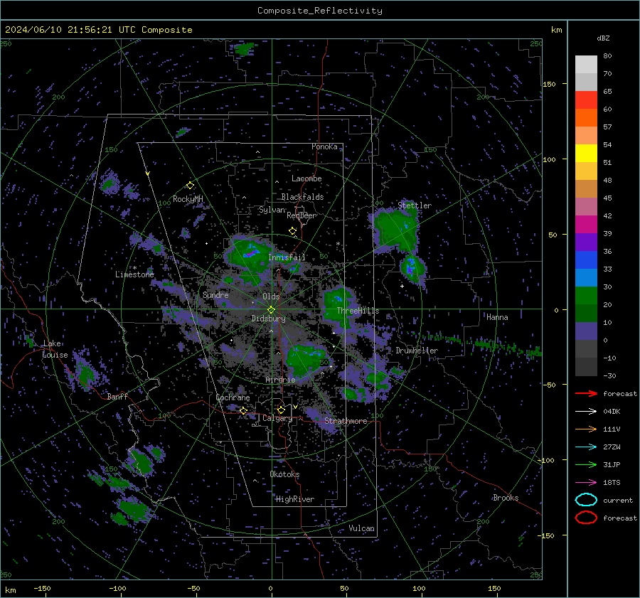Click the royal blue 33-36 dBZ swatch
Image resolution: width=640 pixels, height=598 pixels.
click(x=586, y=260)
